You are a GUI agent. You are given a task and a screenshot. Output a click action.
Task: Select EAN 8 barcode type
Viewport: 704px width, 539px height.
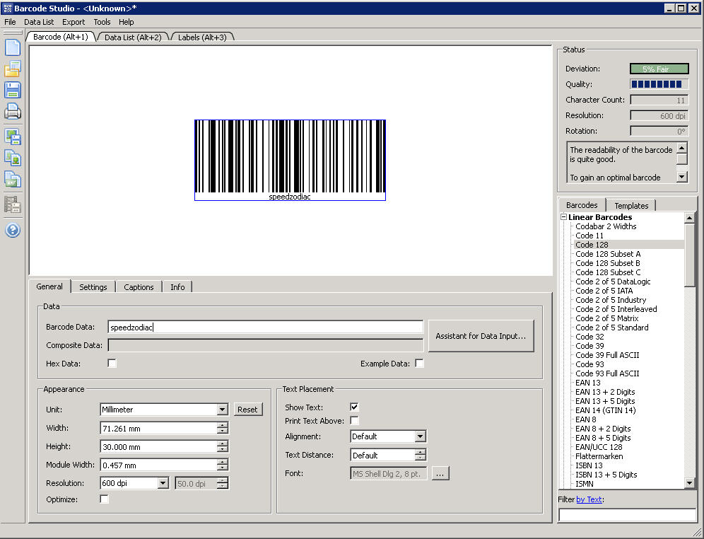[585, 419]
